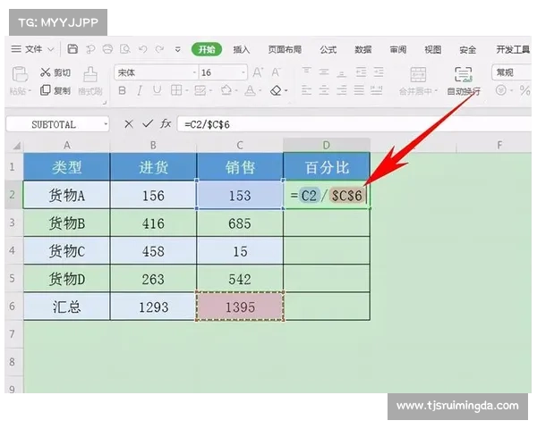The height and width of the screenshot is (429, 537).
Task: Click cell A5 containing 货物D
Action: coord(67,279)
